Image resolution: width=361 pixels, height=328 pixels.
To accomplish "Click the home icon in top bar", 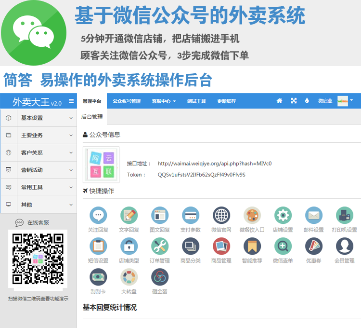I will [279, 100].
